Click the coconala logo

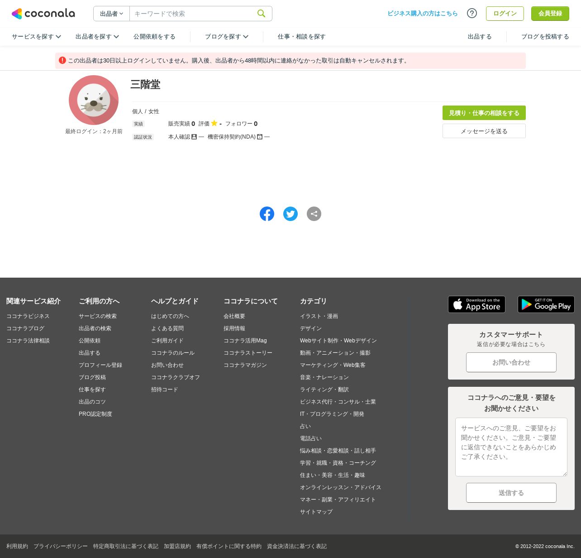43,14
